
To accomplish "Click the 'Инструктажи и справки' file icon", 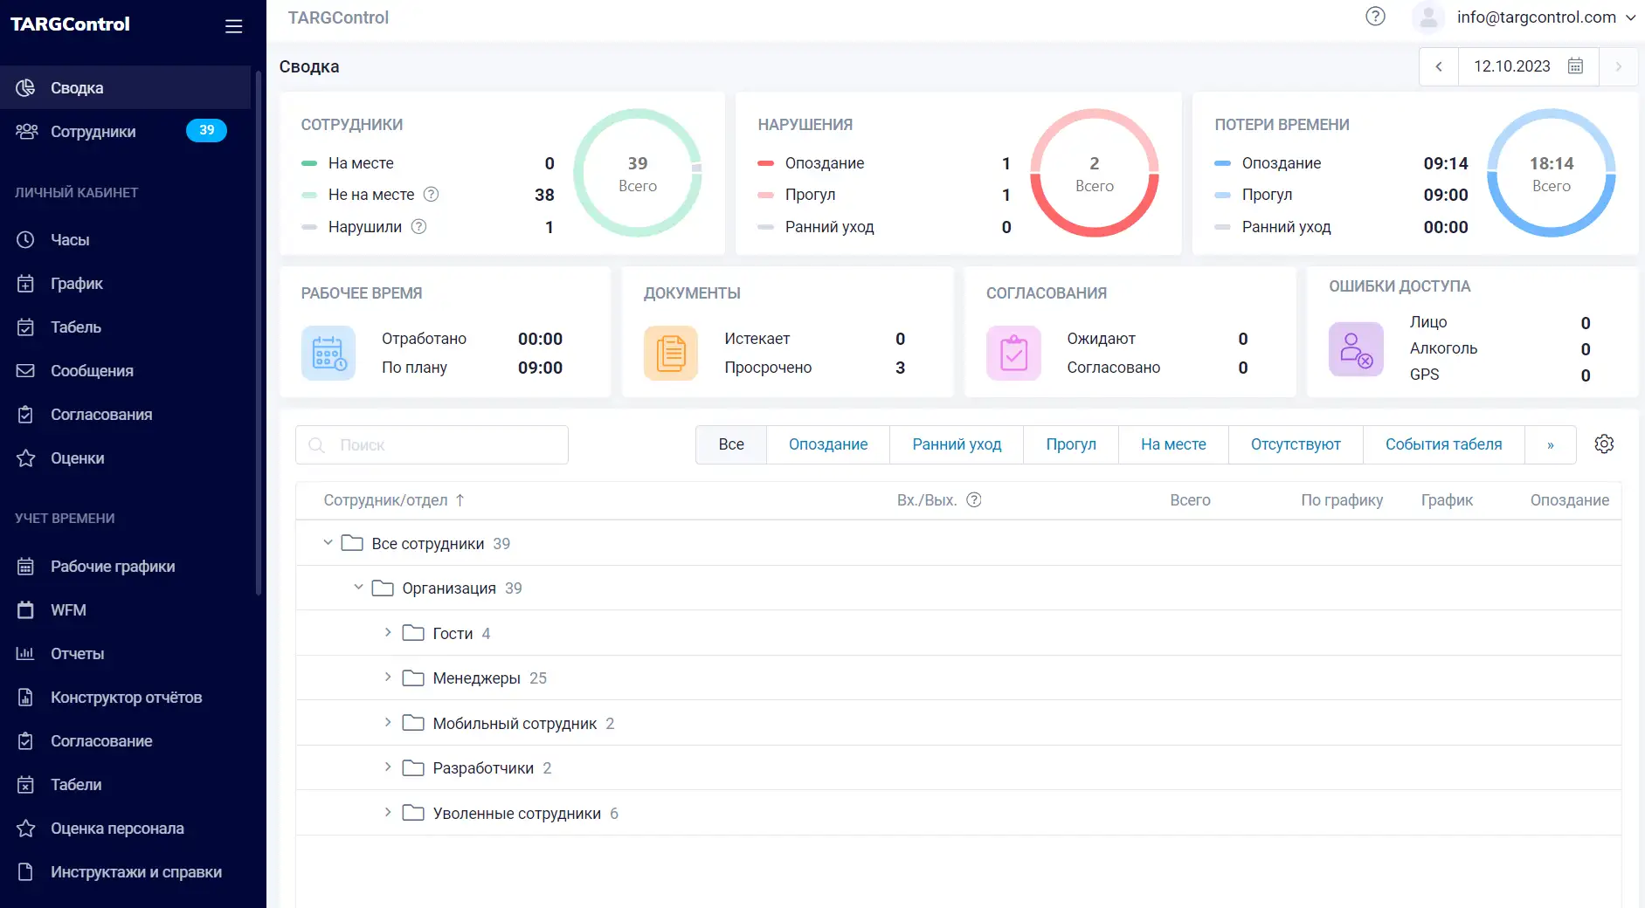I will 26,872.
